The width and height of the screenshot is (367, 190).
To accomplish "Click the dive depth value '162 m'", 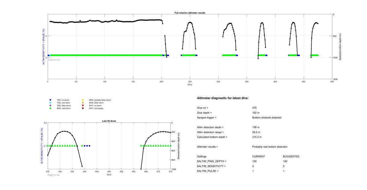I will [x=256, y=113].
